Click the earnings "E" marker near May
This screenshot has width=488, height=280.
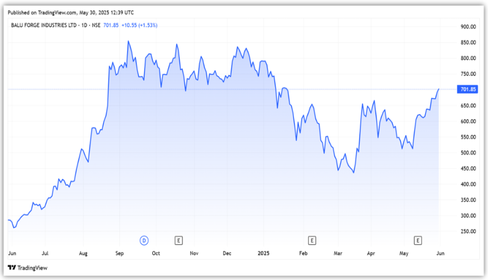(x=417, y=240)
